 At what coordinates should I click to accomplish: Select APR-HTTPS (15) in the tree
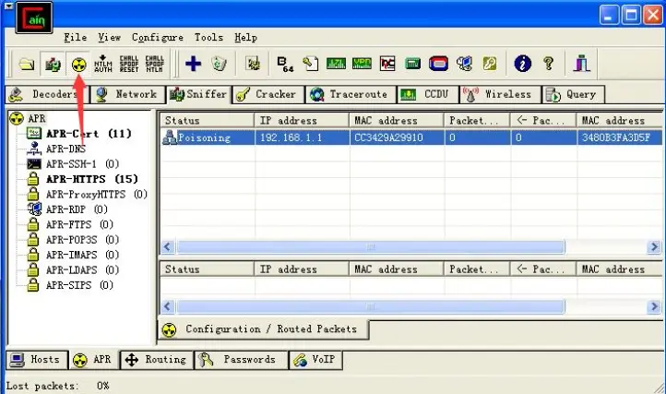[90, 179]
